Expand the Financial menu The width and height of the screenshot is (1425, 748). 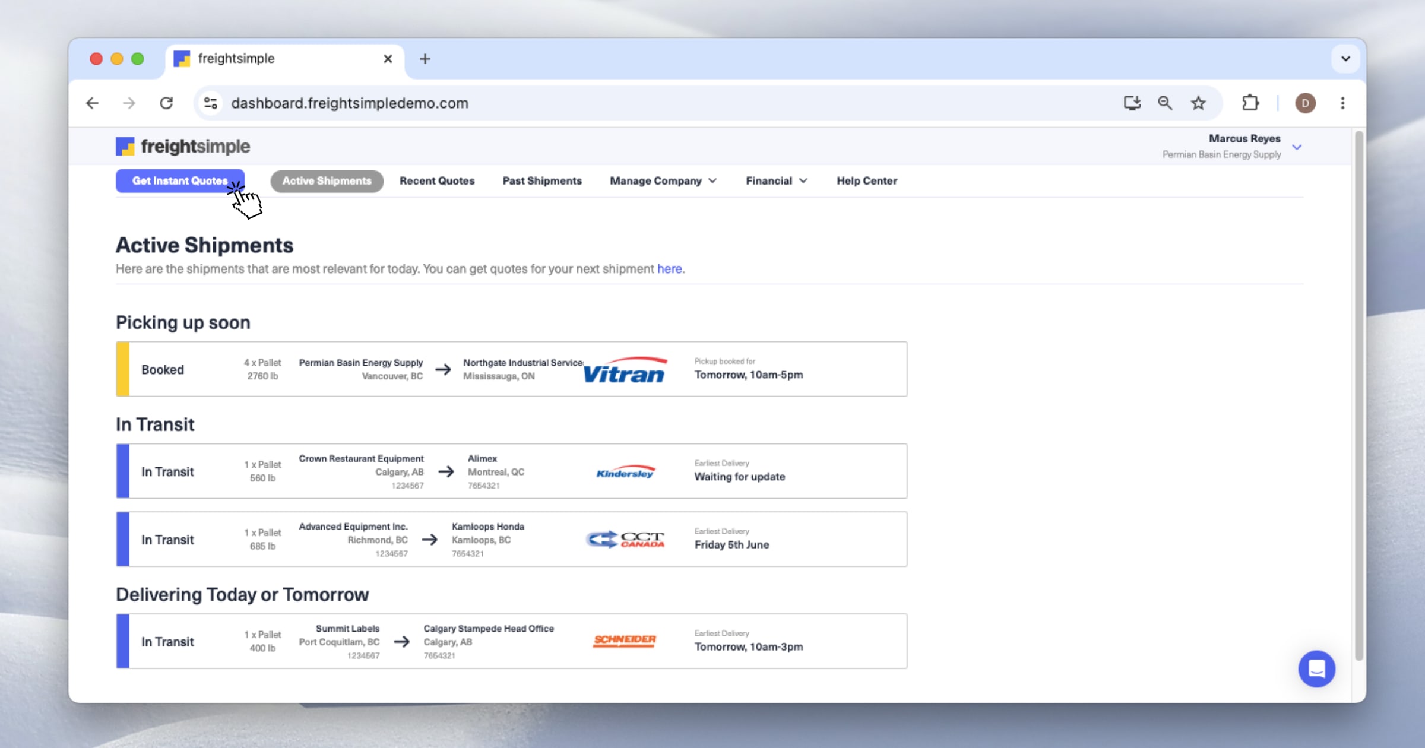[777, 181]
